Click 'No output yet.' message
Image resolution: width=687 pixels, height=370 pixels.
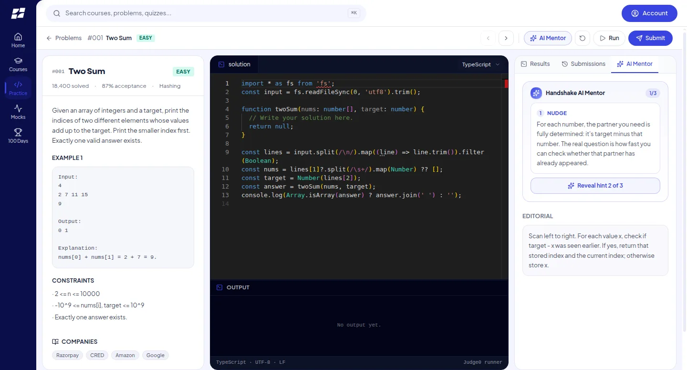click(359, 325)
